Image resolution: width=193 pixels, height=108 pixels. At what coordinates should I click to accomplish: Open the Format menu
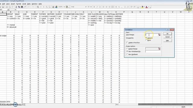19,4
